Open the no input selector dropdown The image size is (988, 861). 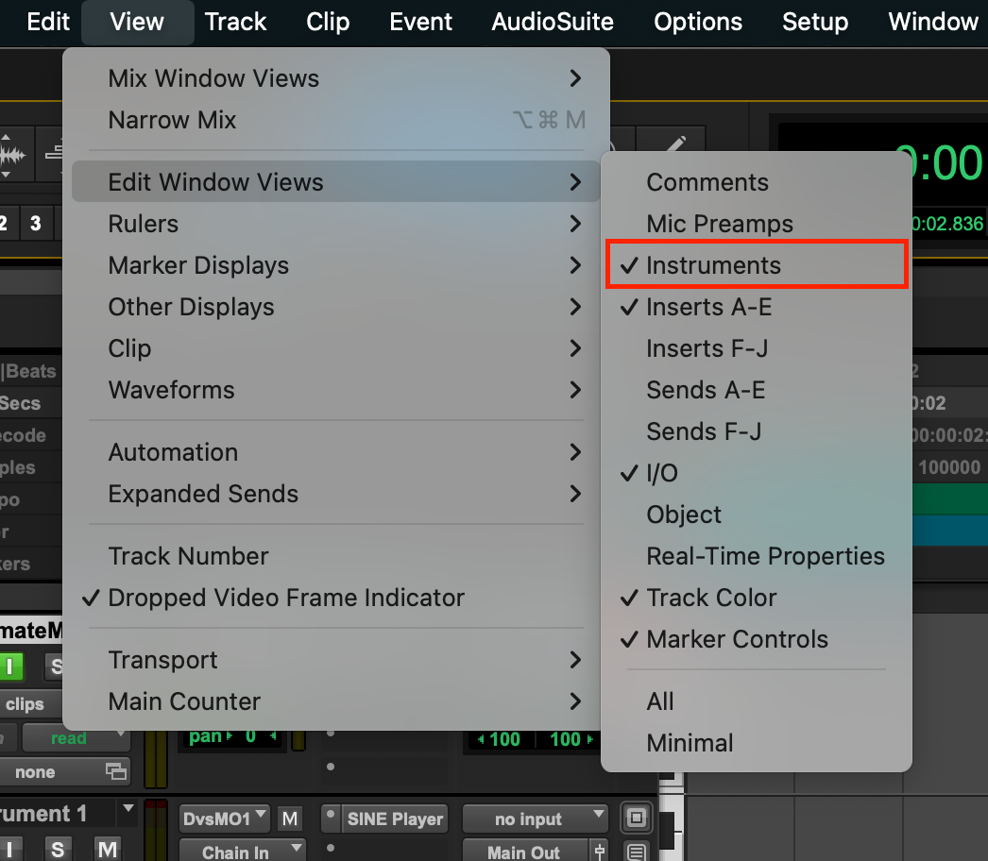tap(536, 819)
